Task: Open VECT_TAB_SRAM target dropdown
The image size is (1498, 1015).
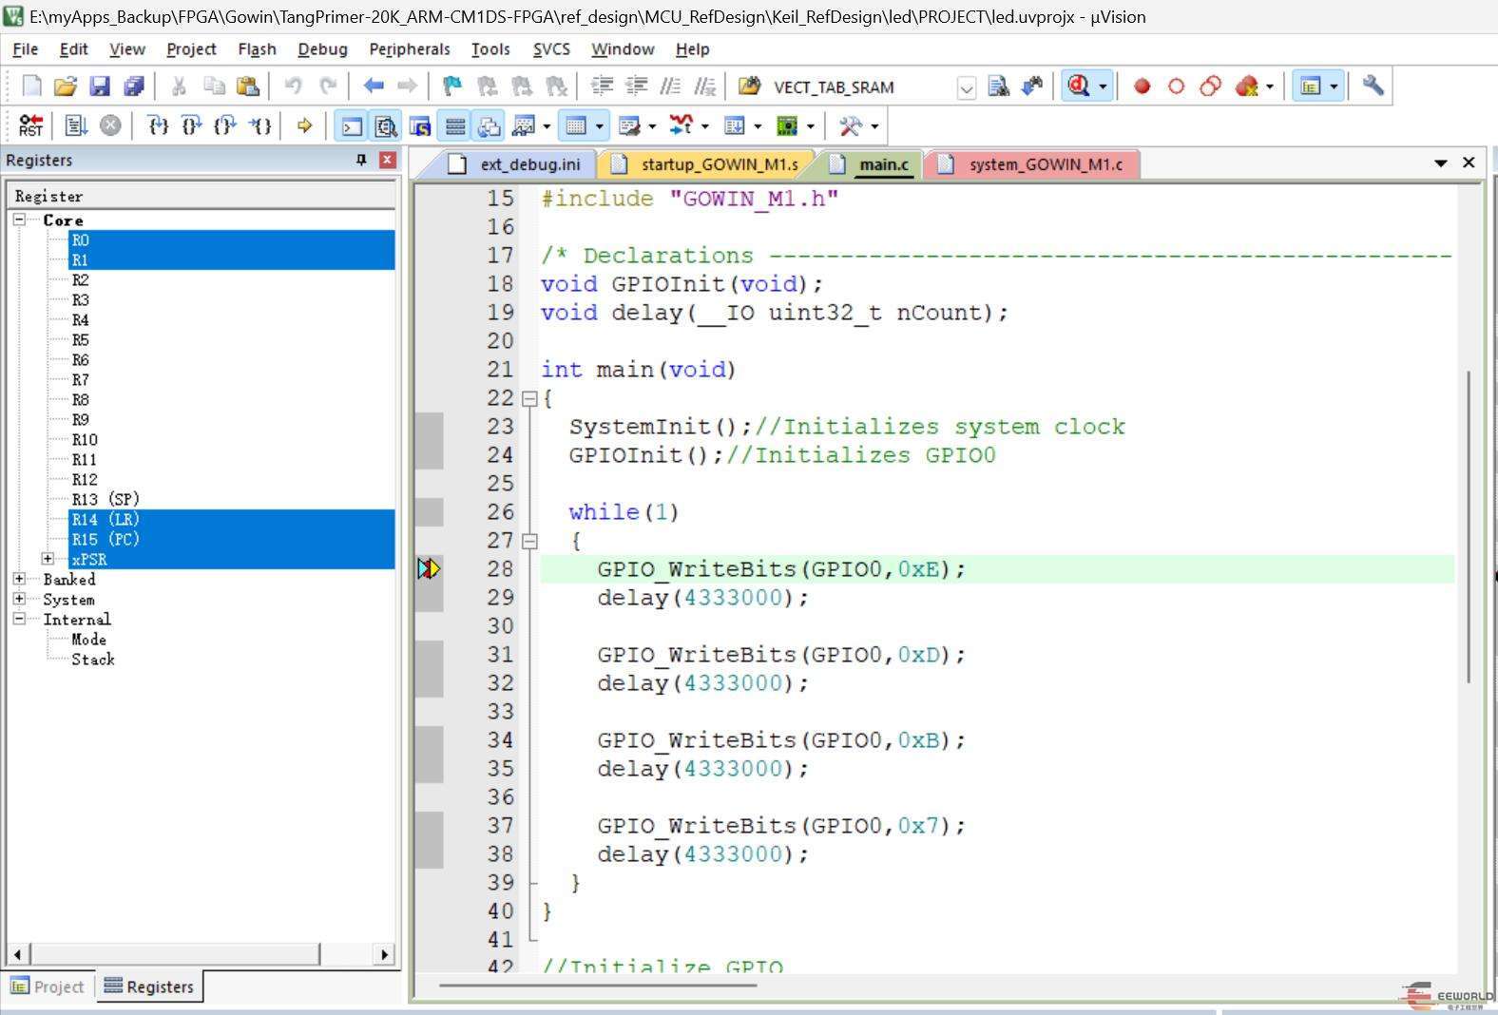Action: [966, 87]
